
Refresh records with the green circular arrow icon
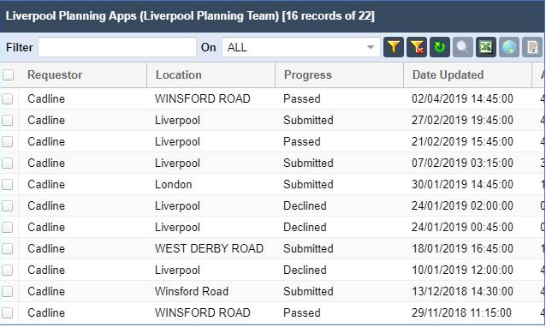pos(440,47)
